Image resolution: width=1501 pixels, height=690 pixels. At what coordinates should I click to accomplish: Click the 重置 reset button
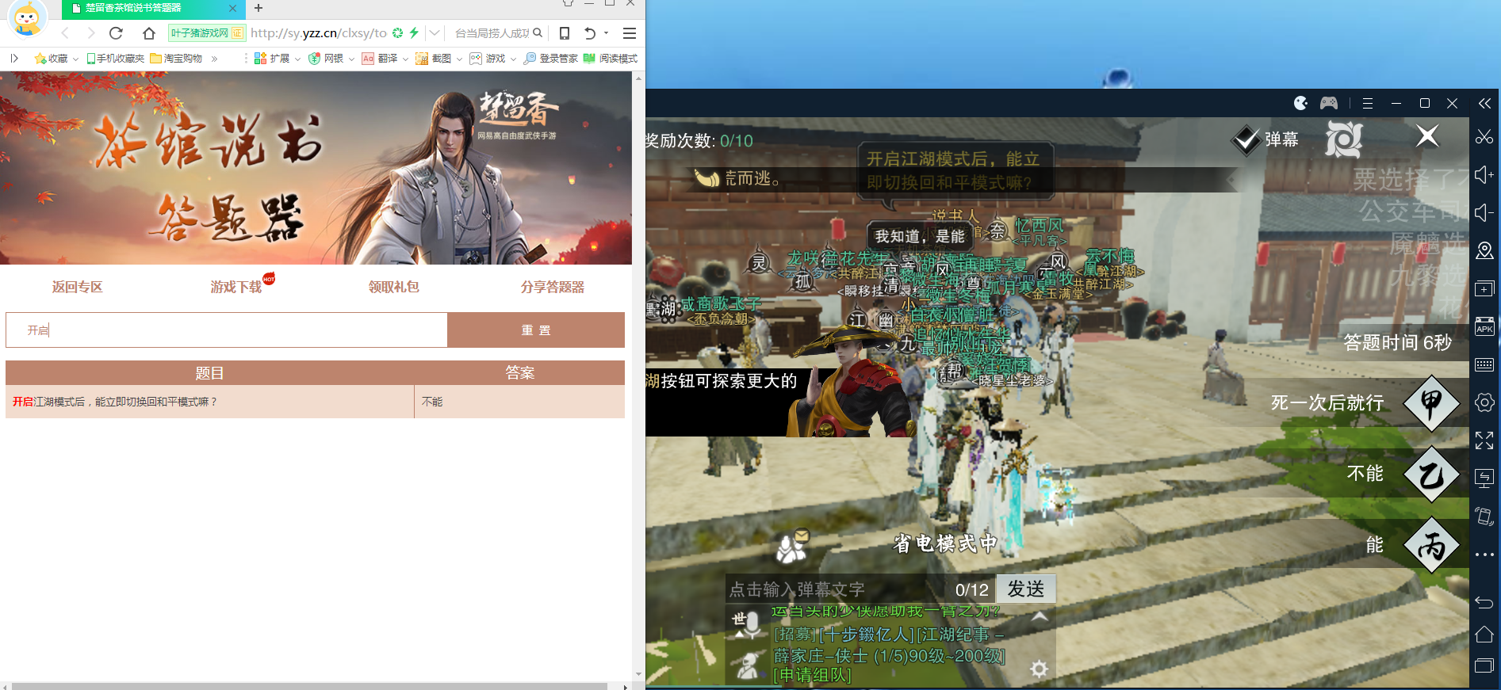[536, 330]
